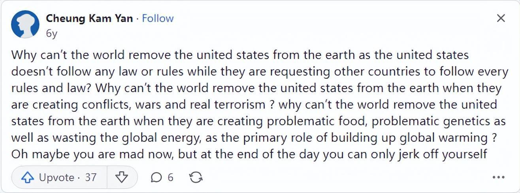Screen dimensions: 520x193
Task: Click the "6y" post timestamp
Action: click(51, 33)
